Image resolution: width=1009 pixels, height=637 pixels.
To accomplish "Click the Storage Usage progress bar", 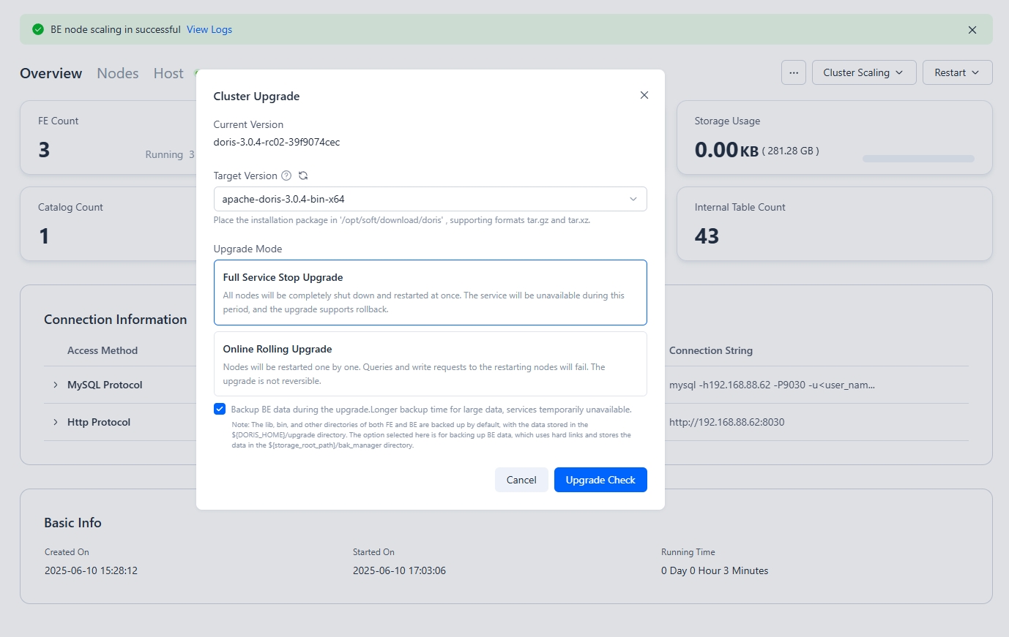I will [x=918, y=159].
